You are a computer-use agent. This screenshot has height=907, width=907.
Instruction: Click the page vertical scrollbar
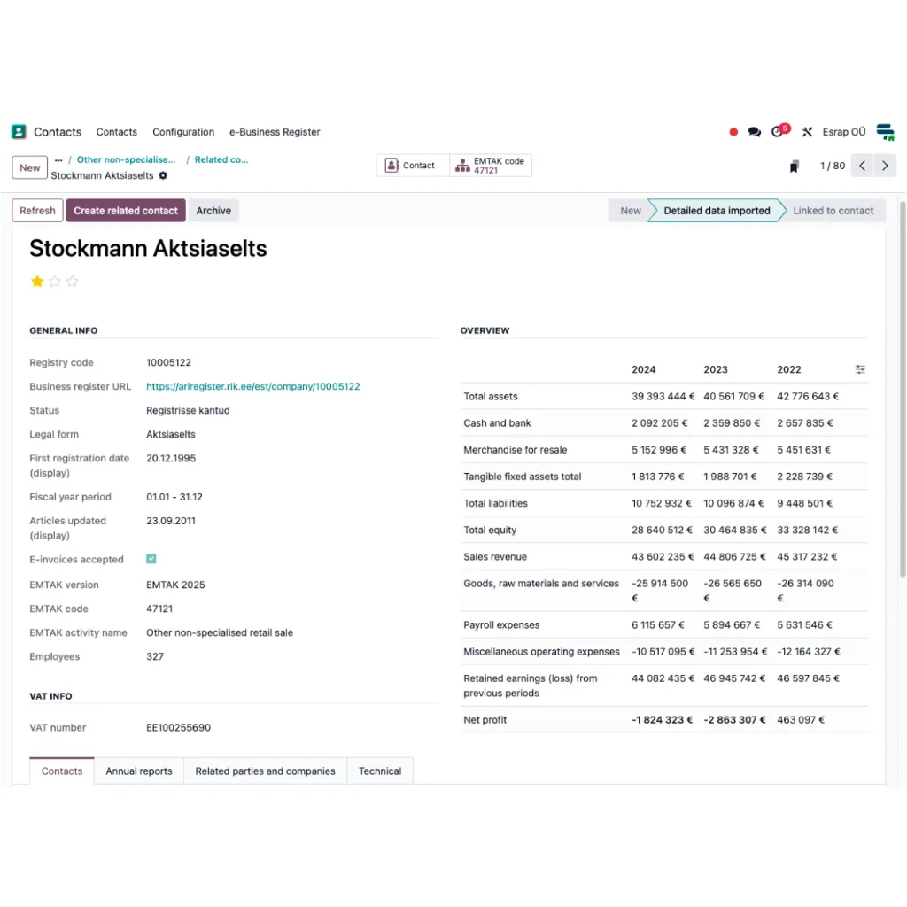pyautogui.click(x=902, y=389)
